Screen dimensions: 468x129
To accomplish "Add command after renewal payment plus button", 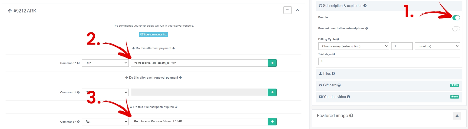I will (x=272, y=92).
